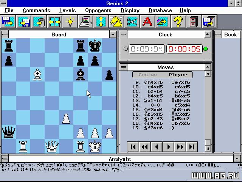Click the up-down arrows flip board icon
Image resolution: width=242 pixels, height=182 pixels.
point(101,22)
